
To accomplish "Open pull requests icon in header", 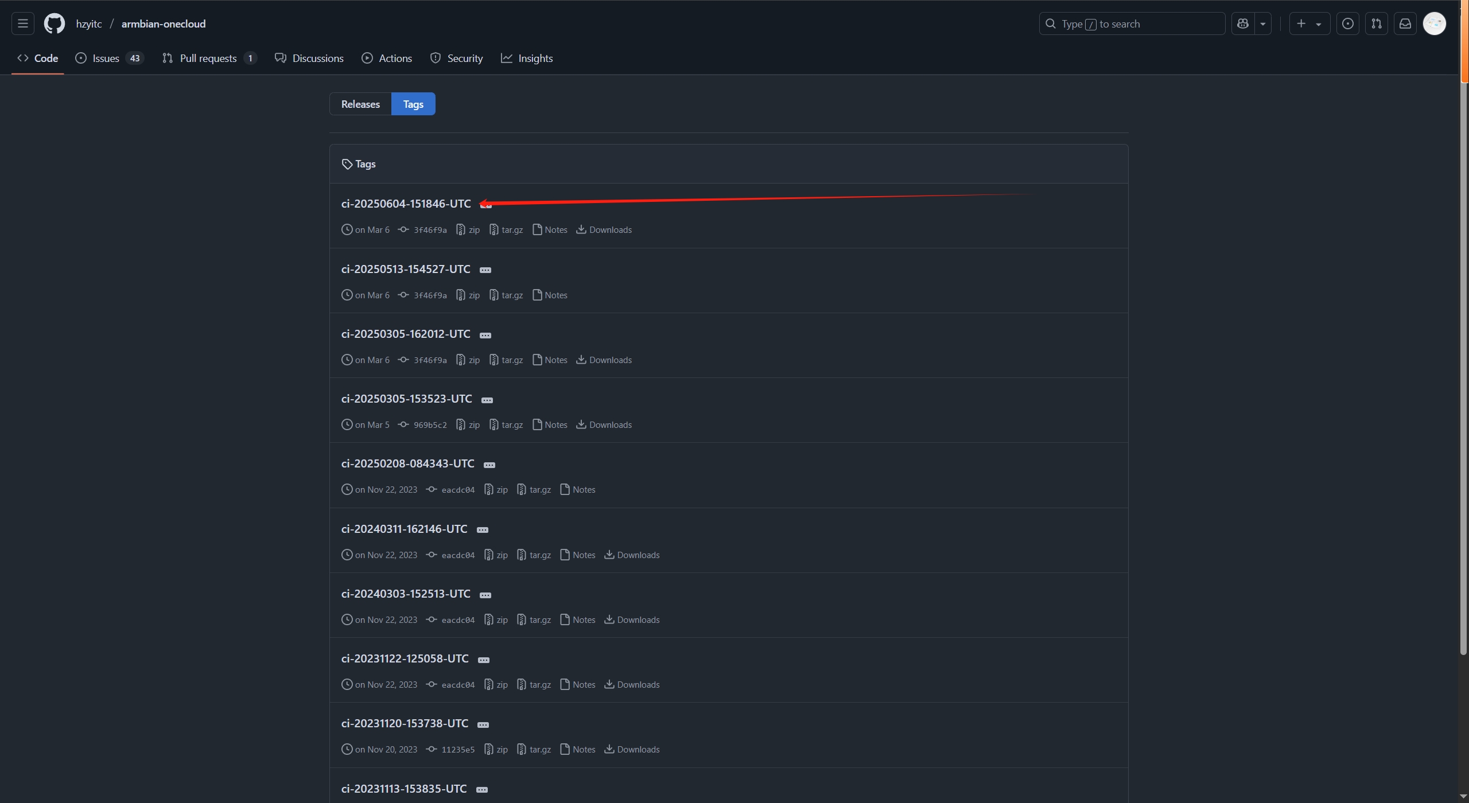I will click(1377, 24).
